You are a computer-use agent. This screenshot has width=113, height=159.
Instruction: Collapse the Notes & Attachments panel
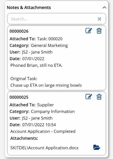[x=104, y=8]
